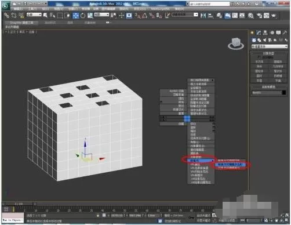
Task: Open the Select by Name dialog icon
Action: point(52,16)
